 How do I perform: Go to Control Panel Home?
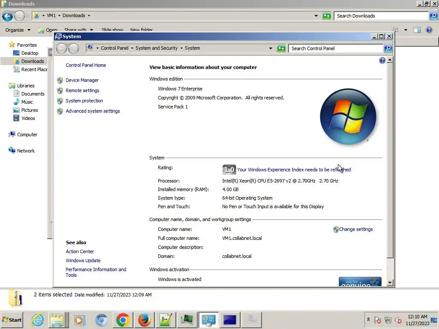[x=86, y=65]
